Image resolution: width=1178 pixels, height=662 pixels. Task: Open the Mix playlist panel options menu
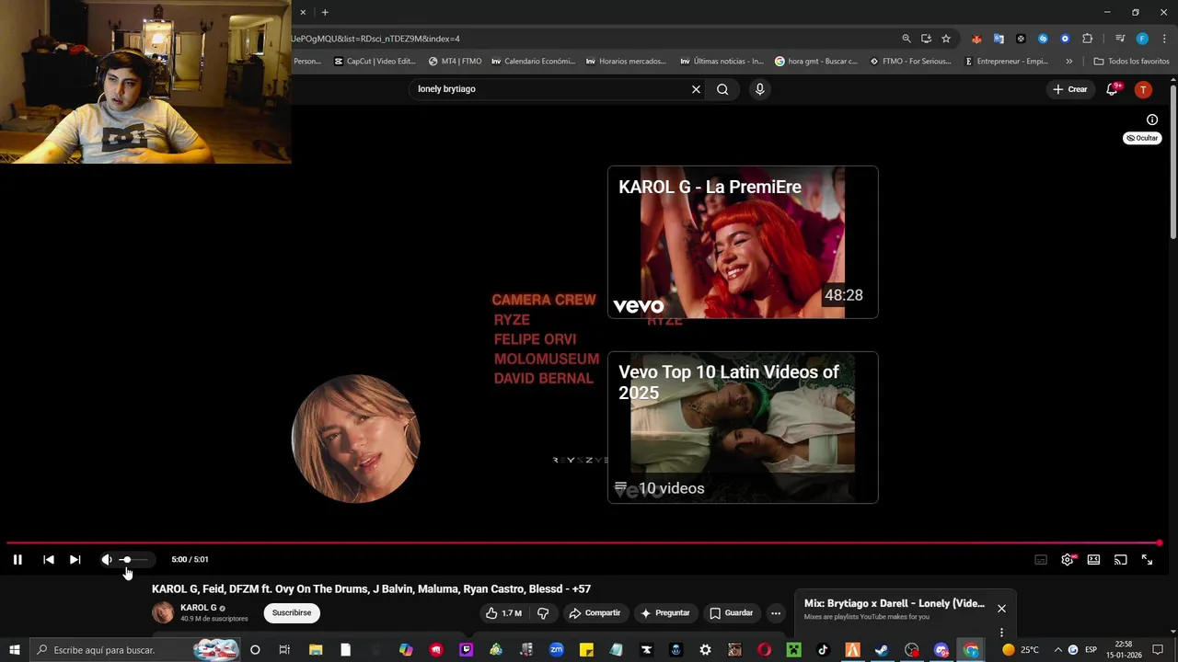click(1001, 633)
